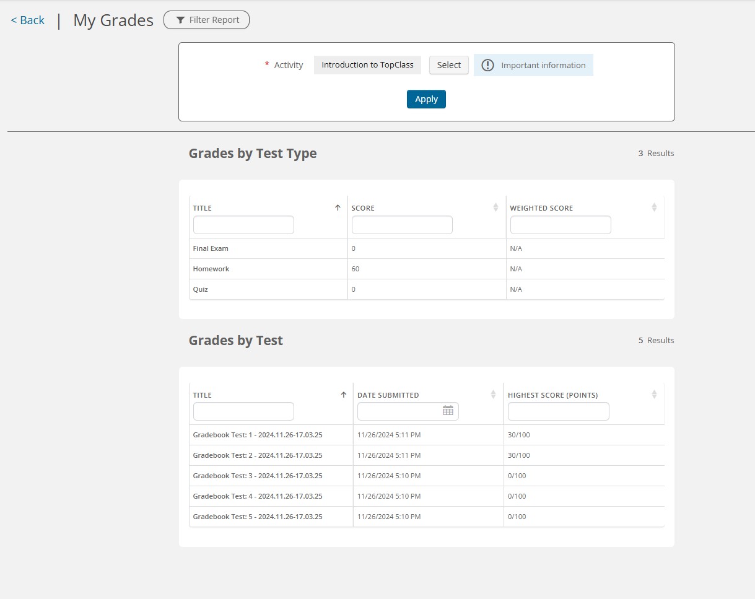Open the Date Submitted calendar picker
Image resolution: width=755 pixels, height=599 pixels.
click(x=448, y=411)
